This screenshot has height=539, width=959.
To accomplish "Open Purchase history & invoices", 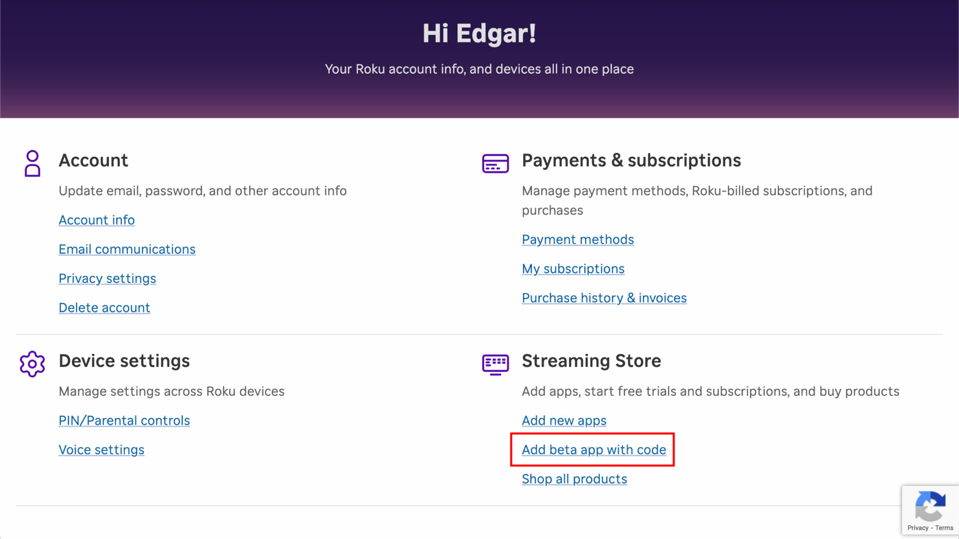I will [x=604, y=297].
